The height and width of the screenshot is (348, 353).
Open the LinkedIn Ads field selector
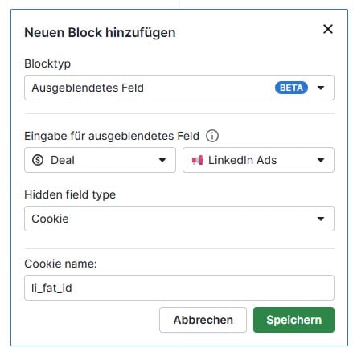(258, 160)
